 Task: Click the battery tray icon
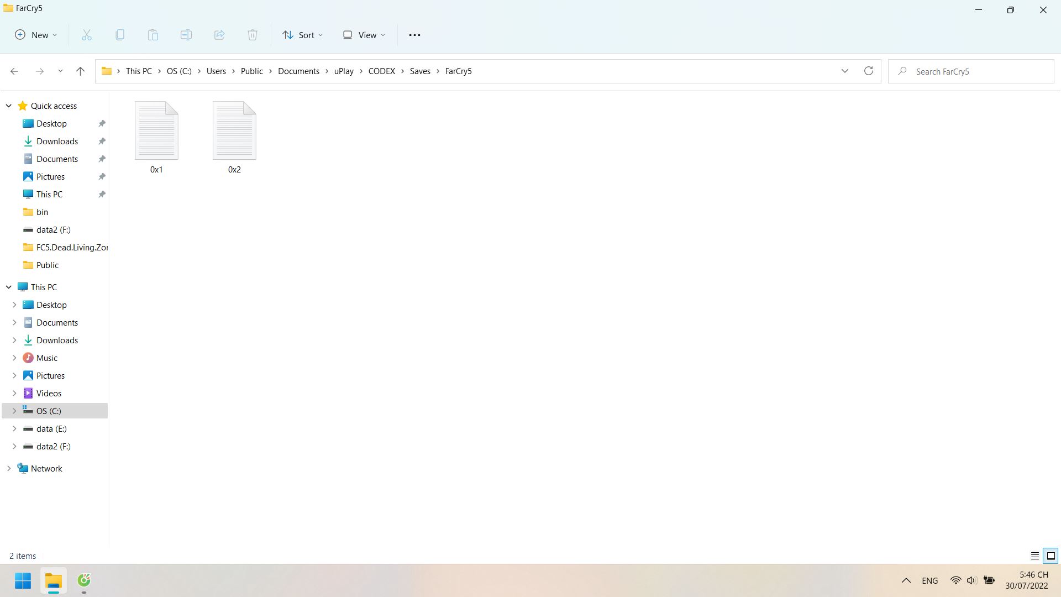(989, 580)
